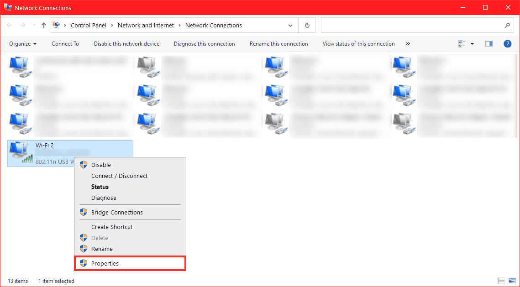Image resolution: width=520 pixels, height=287 pixels.
Task: Click Rename this connection in toolbar
Action: pyautogui.click(x=278, y=44)
